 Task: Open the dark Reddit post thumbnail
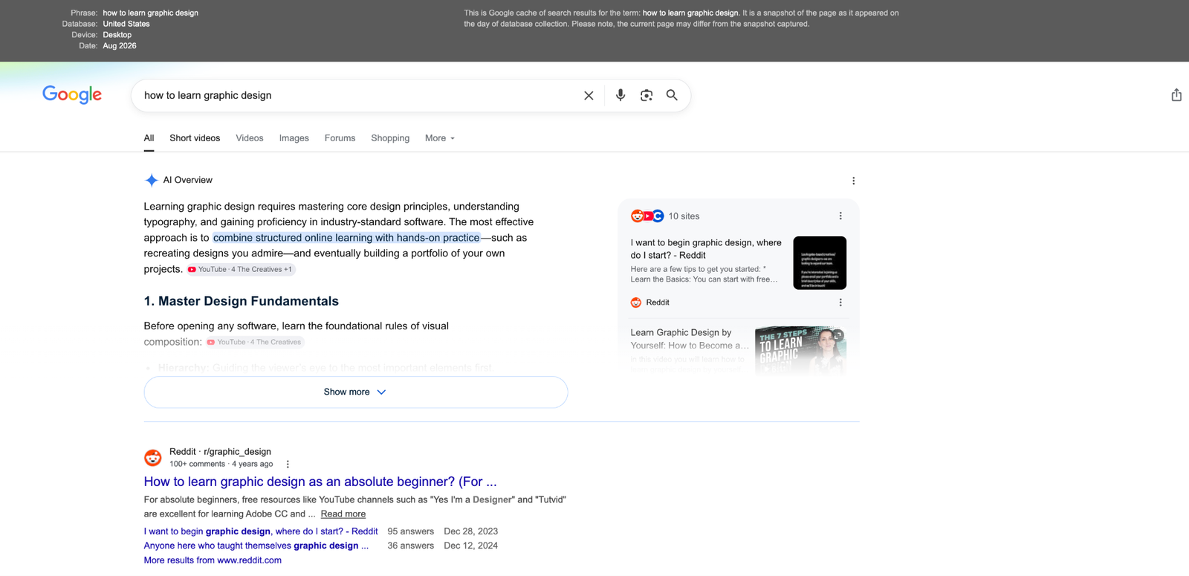click(820, 263)
